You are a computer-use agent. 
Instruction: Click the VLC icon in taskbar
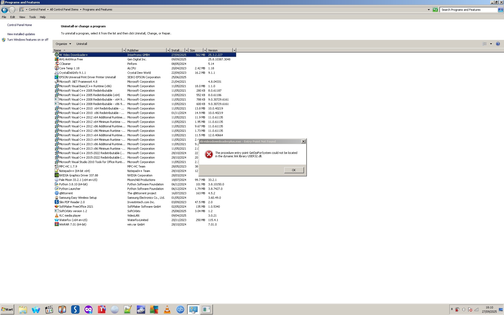167,310
